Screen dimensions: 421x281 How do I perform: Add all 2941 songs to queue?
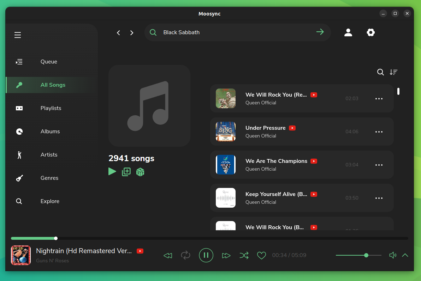[x=126, y=172]
